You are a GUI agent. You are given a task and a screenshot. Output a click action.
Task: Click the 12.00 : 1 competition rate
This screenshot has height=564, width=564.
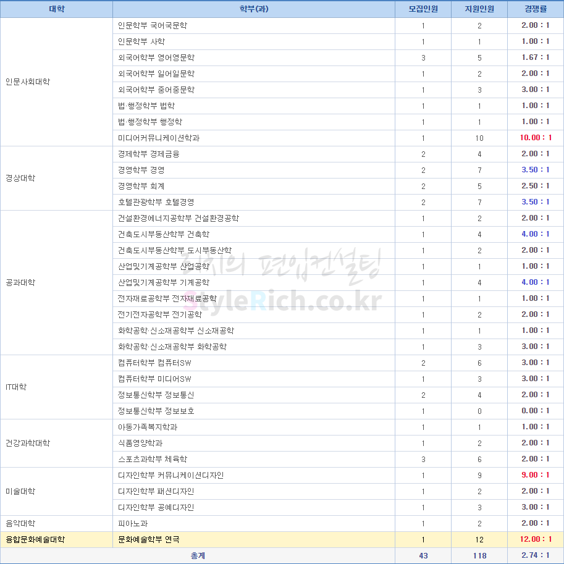[x=536, y=539]
